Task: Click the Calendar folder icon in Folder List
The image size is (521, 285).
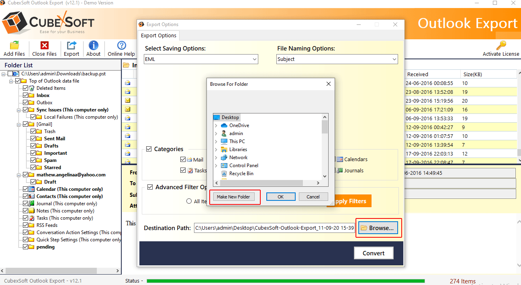Action: pos(32,189)
